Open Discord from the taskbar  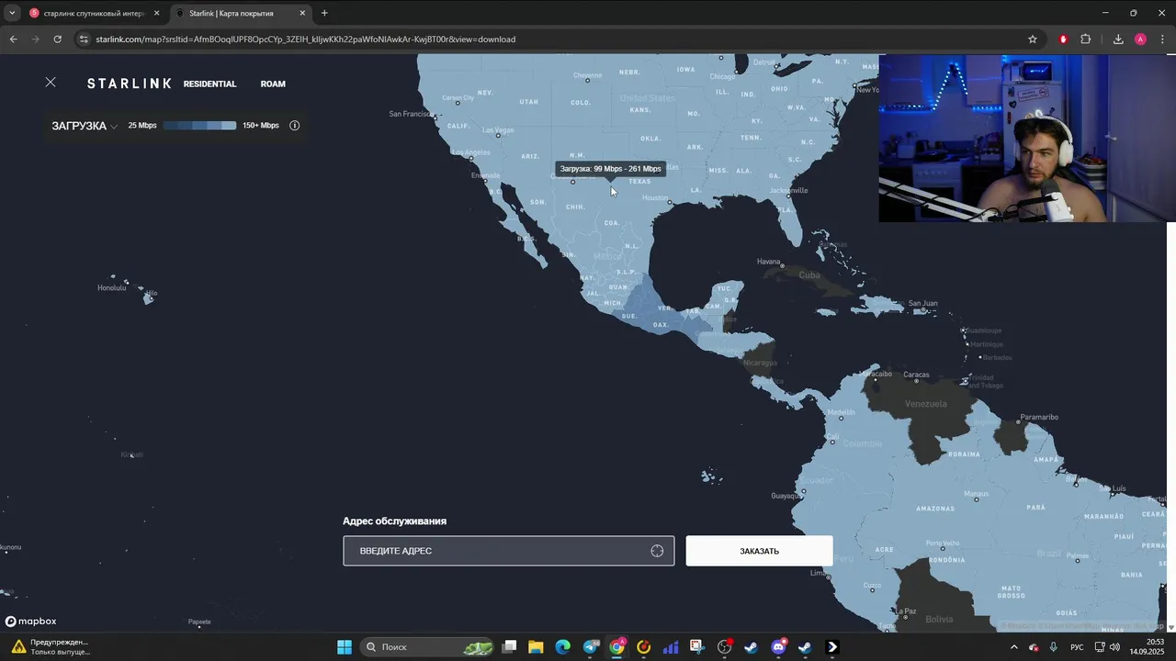click(779, 647)
